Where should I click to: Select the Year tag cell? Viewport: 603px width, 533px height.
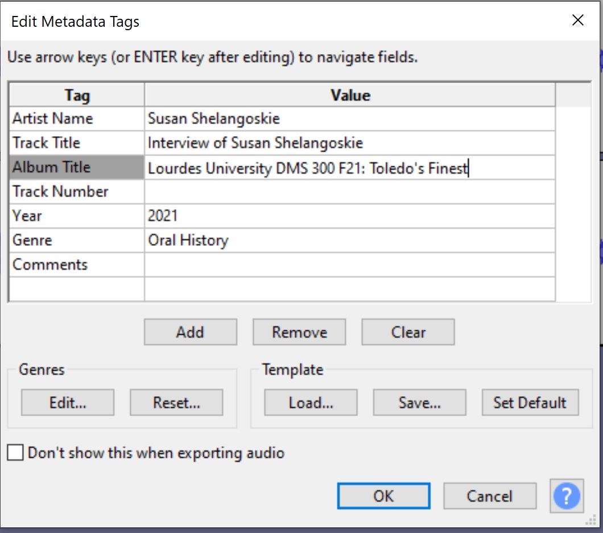click(x=77, y=216)
